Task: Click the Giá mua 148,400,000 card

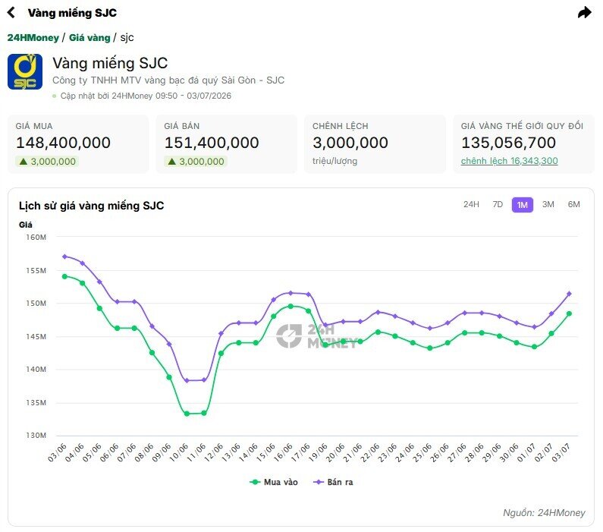Action: [78, 144]
